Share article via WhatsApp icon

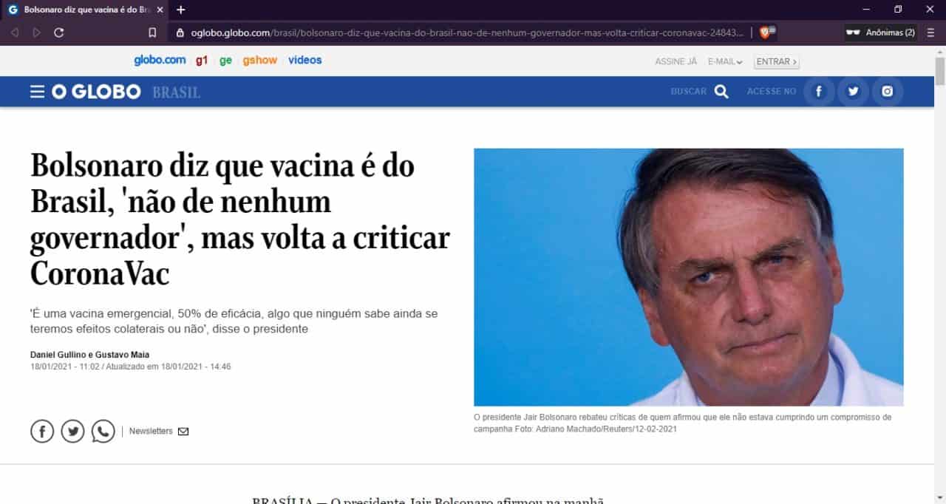[103, 431]
